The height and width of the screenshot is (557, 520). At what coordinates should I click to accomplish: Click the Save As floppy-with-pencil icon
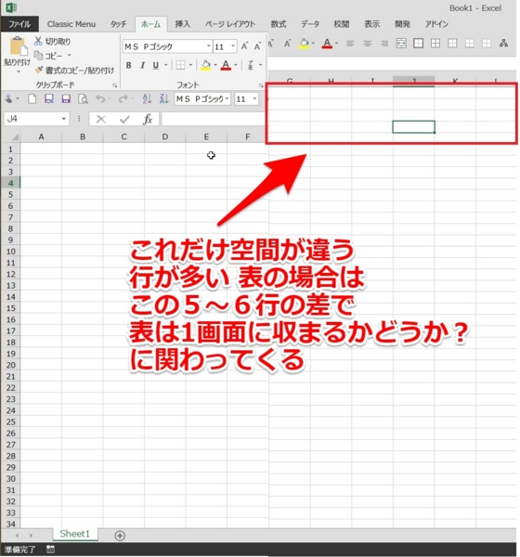coord(49,98)
